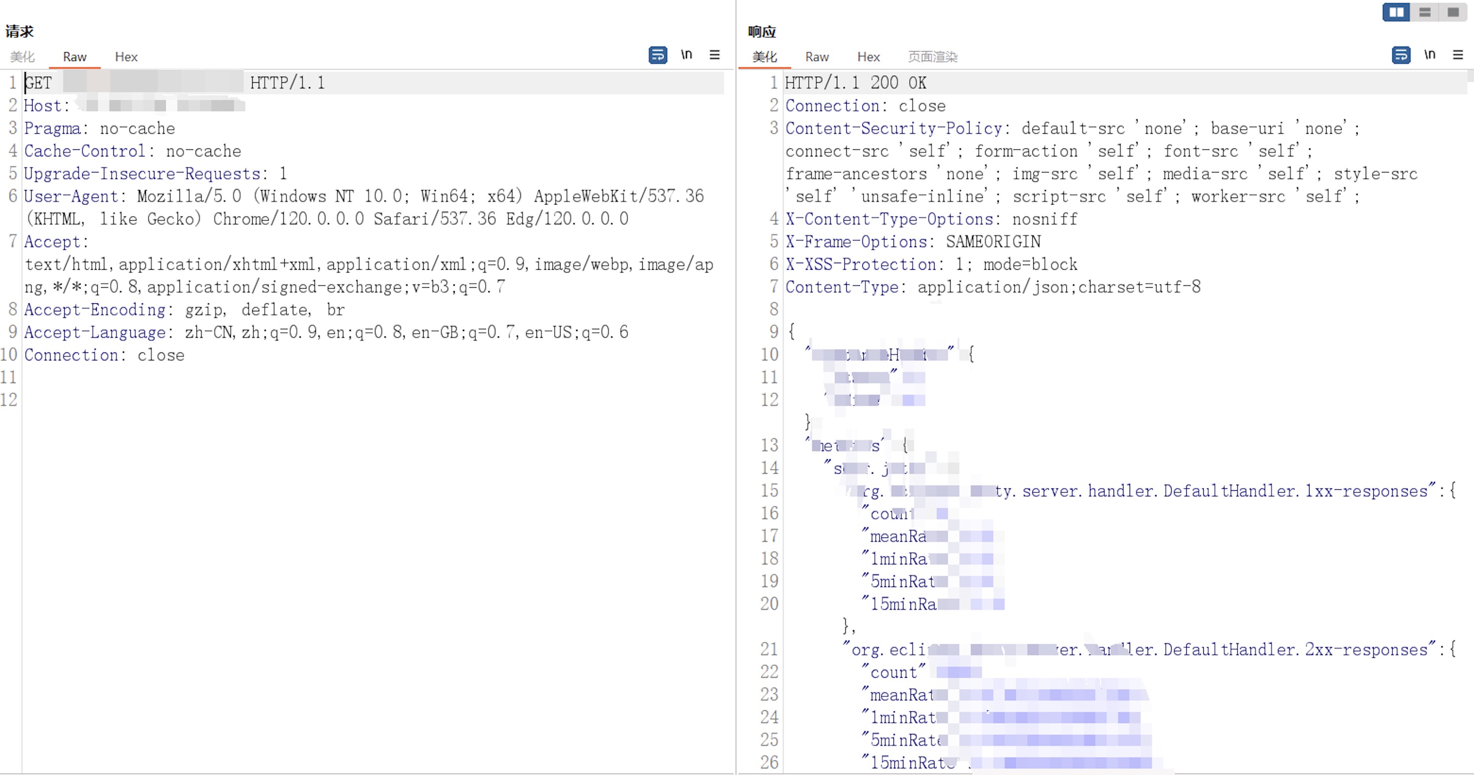Screen dimensions: 1474x775
Task: Select the request 美化 tab
Action: click(x=23, y=57)
